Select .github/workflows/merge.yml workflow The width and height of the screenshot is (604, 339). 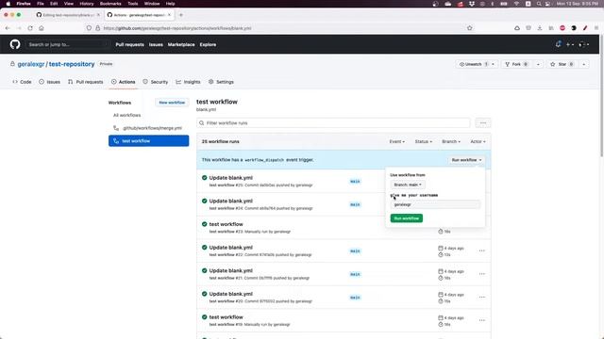[149, 128]
